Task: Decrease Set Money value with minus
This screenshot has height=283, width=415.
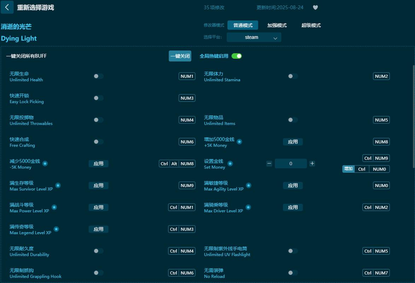Action: point(269,163)
